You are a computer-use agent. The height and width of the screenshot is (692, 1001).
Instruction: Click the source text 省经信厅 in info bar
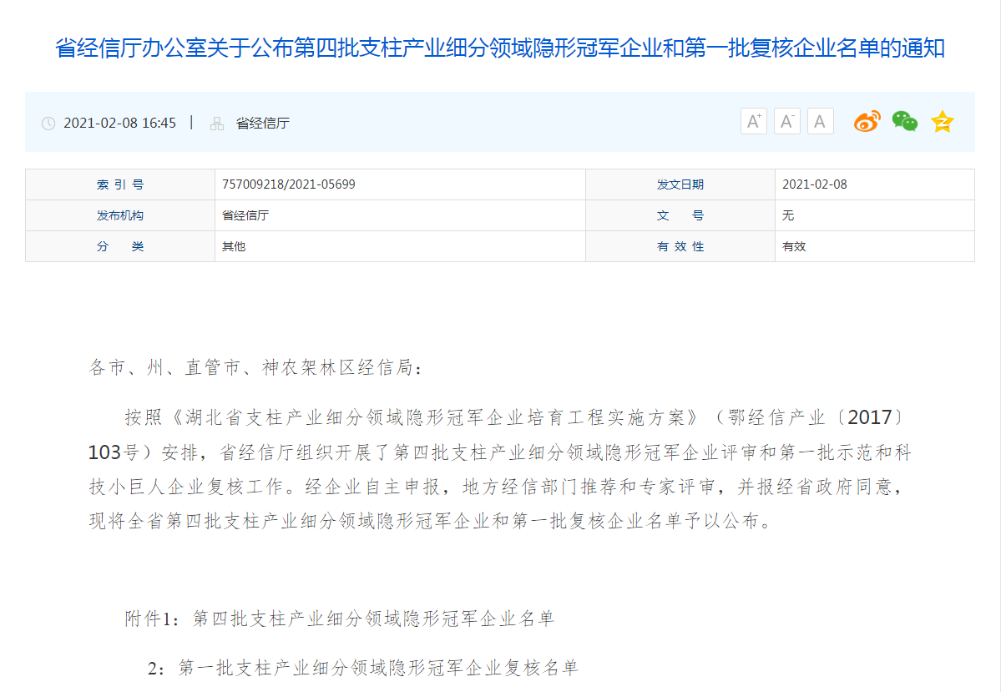[x=262, y=124]
